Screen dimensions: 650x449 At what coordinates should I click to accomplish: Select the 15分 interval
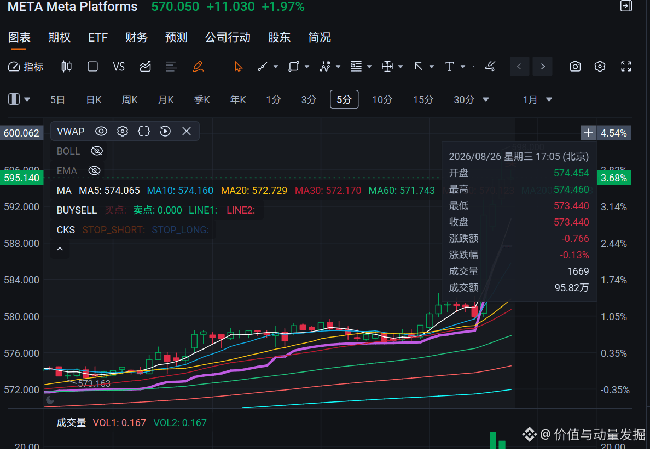pyautogui.click(x=423, y=100)
